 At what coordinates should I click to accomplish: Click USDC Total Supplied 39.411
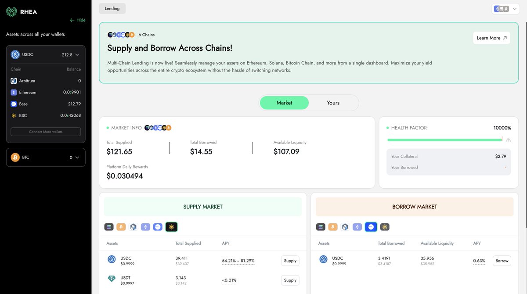point(181,258)
